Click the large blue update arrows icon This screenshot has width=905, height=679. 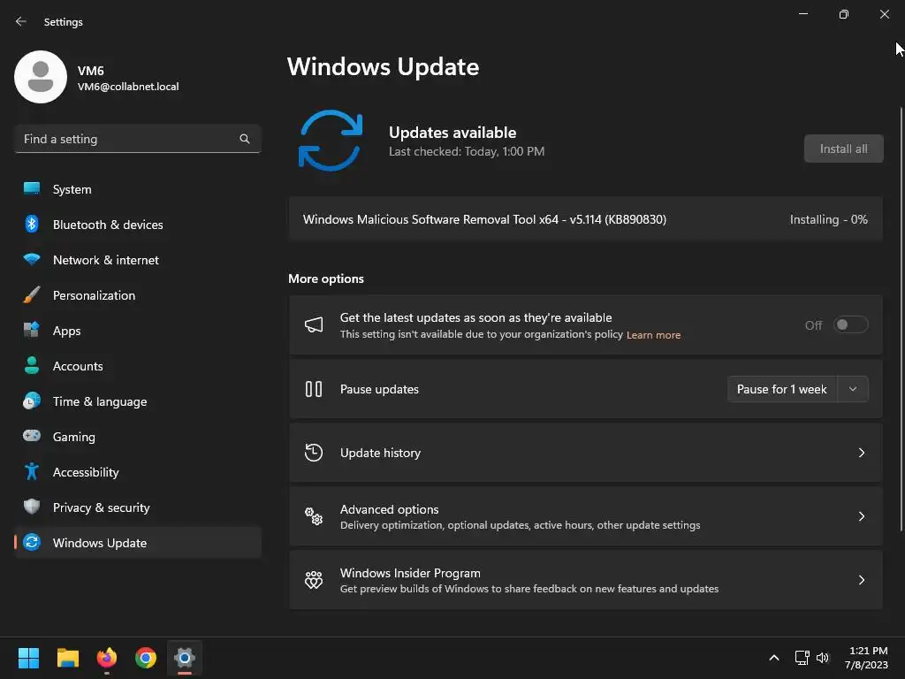pyautogui.click(x=331, y=141)
